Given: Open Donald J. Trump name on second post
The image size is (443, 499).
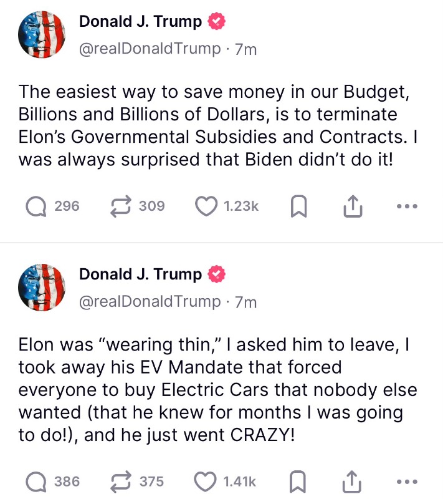Looking at the screenshot, I should tap(141, 274).
